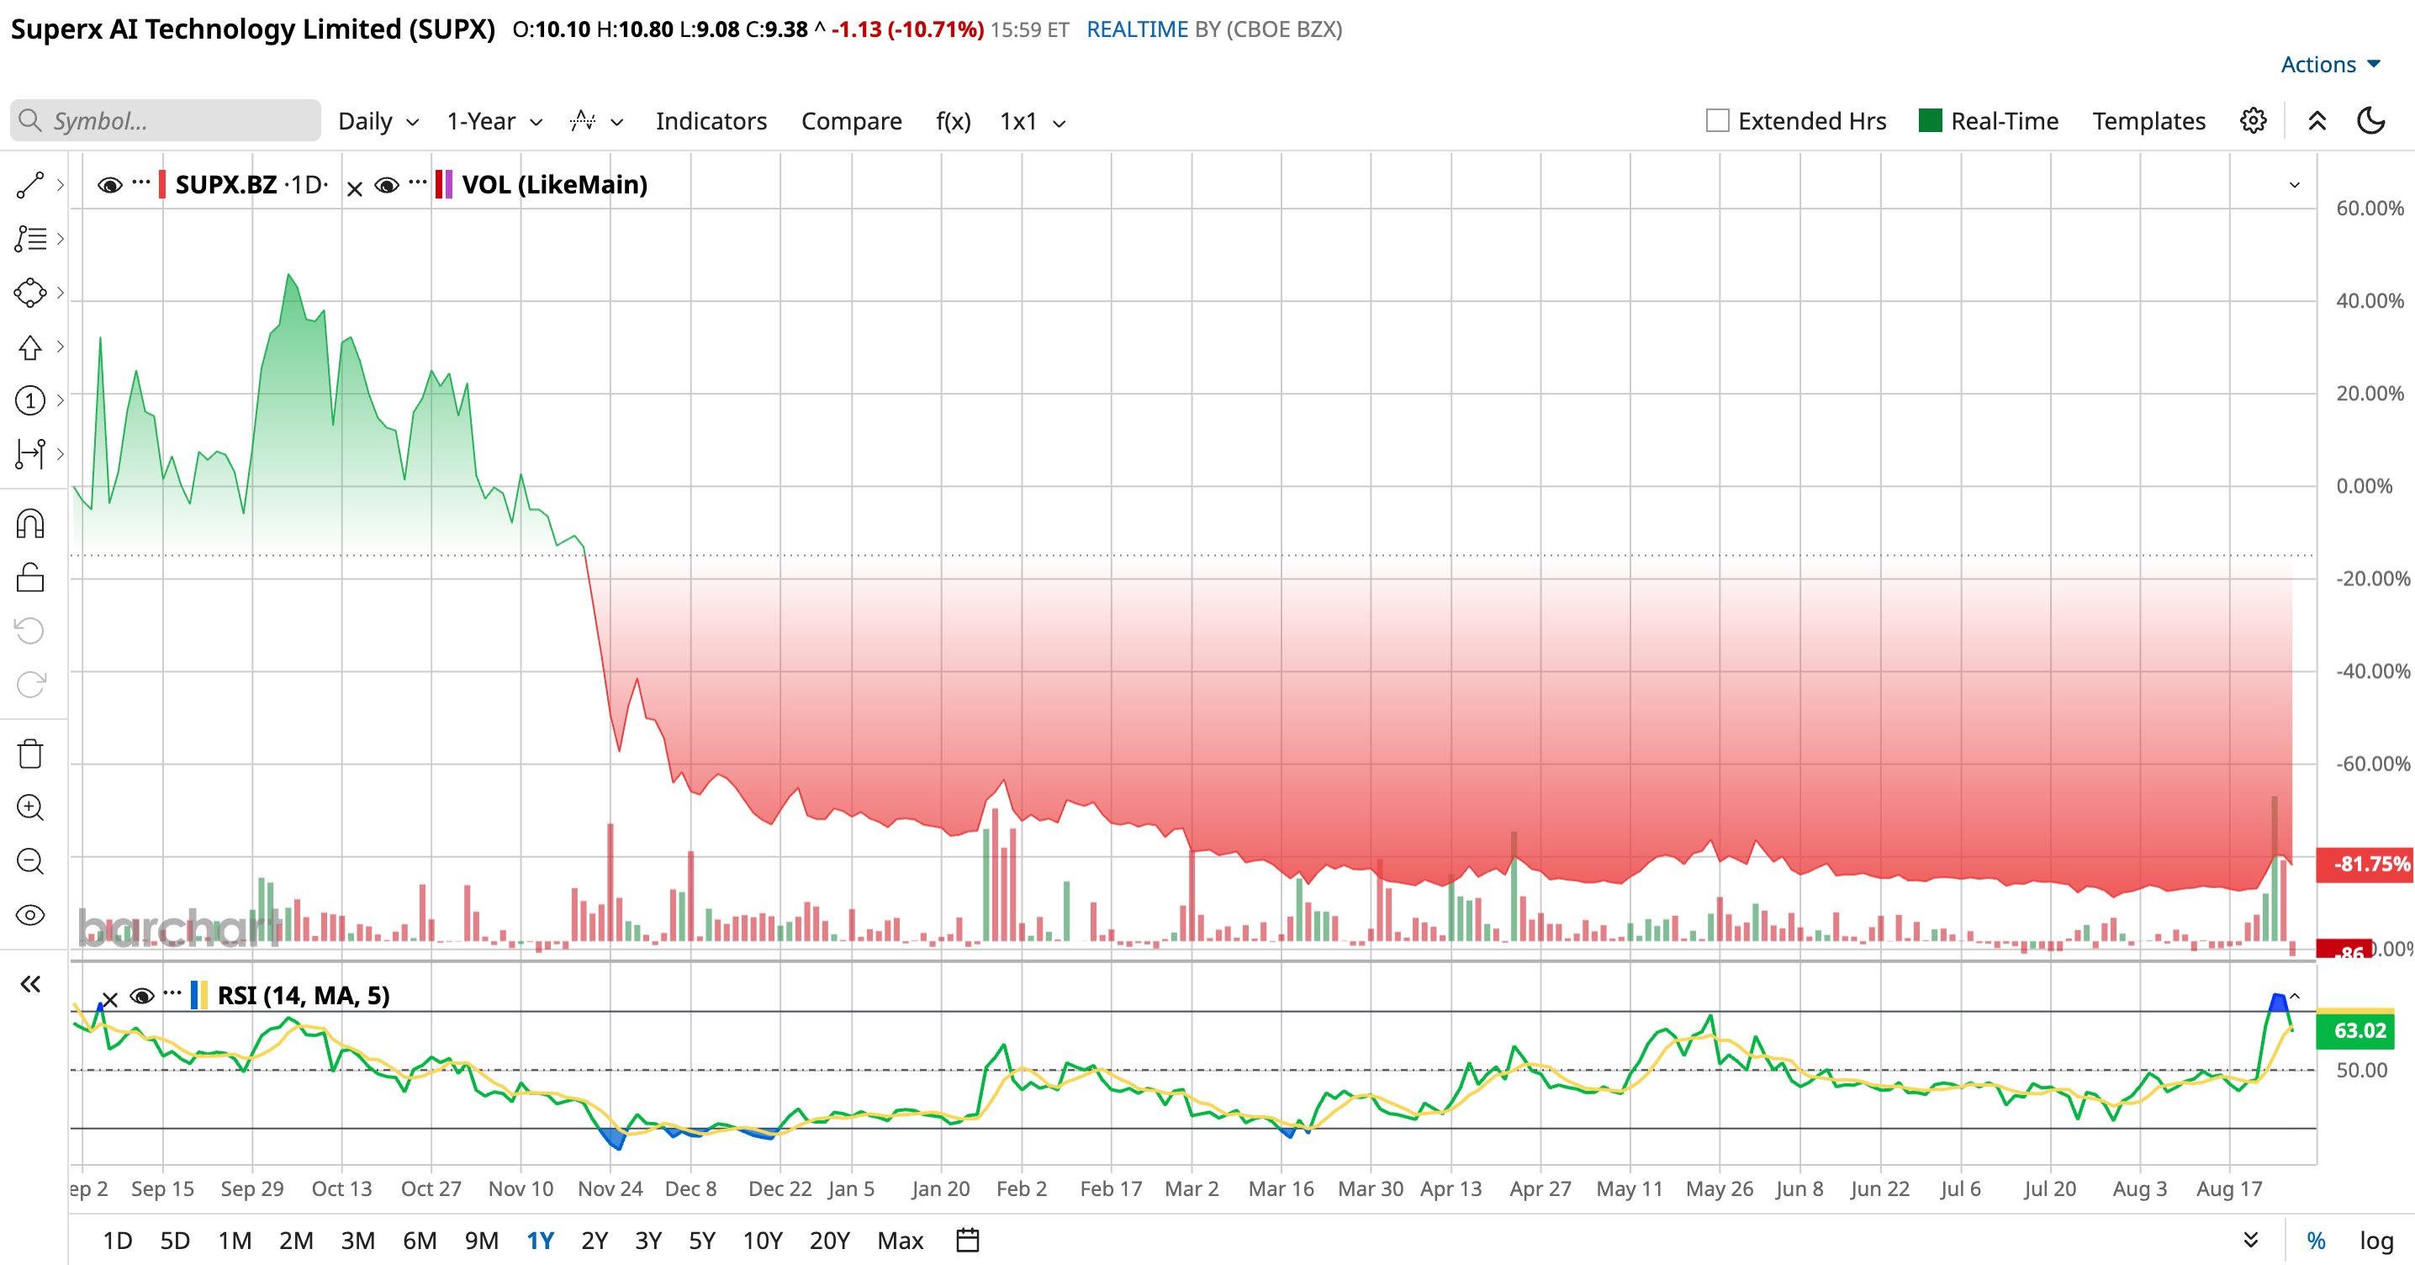Zoom in on the chart

click(x=30, y=807)
